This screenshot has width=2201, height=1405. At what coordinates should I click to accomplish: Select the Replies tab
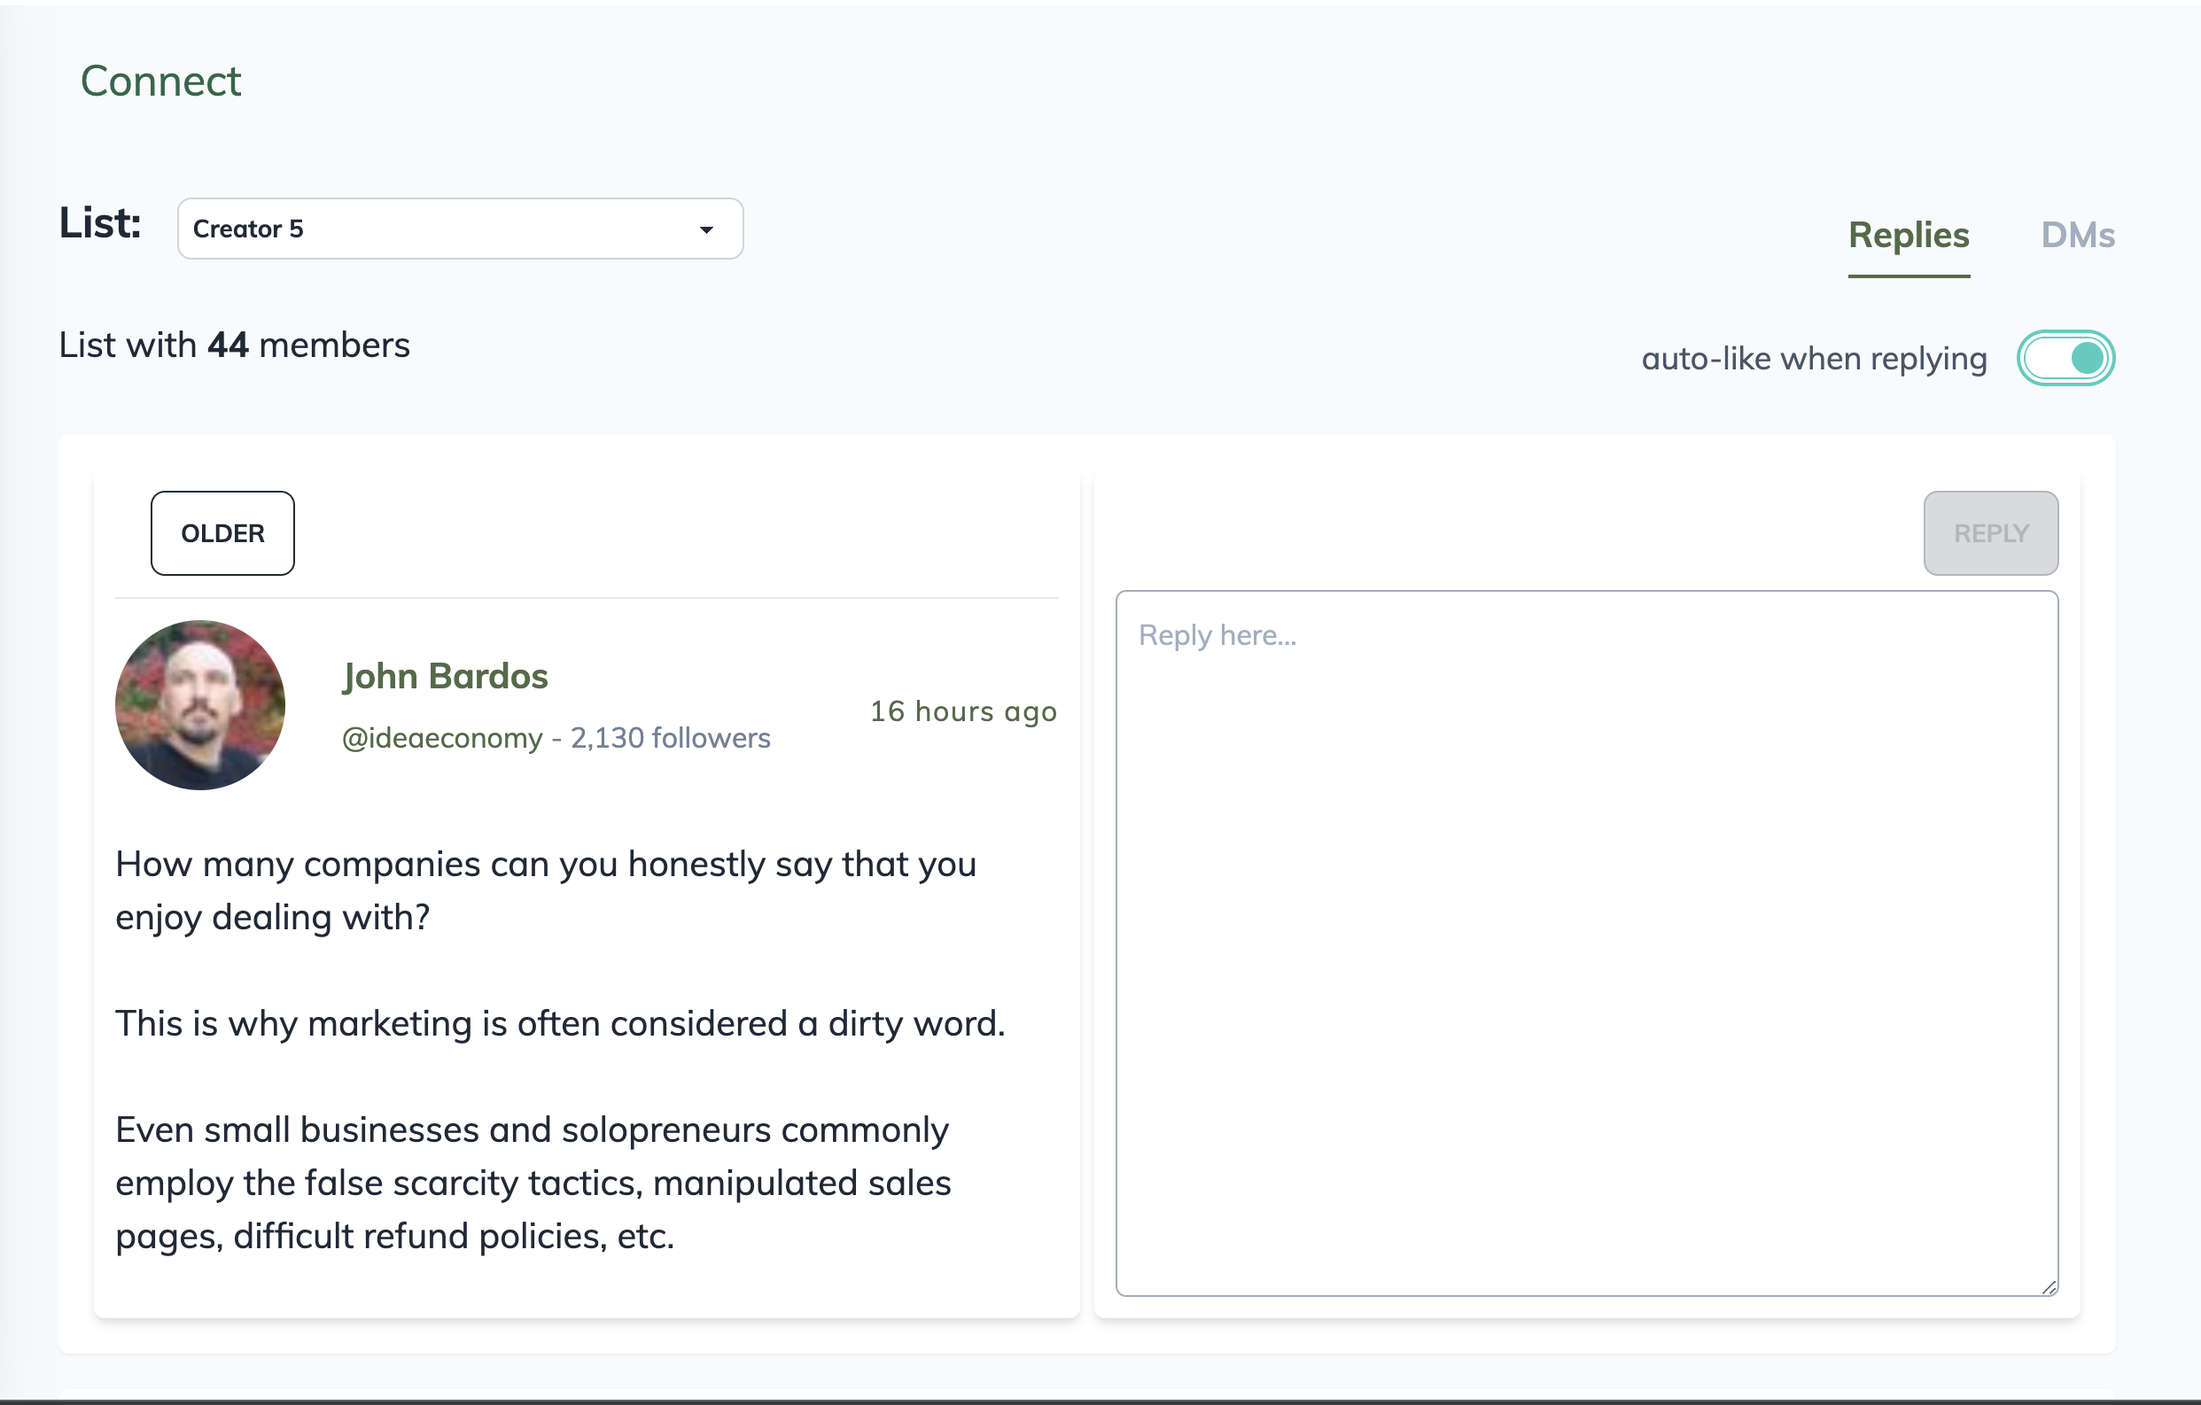tap(1908, 235)
